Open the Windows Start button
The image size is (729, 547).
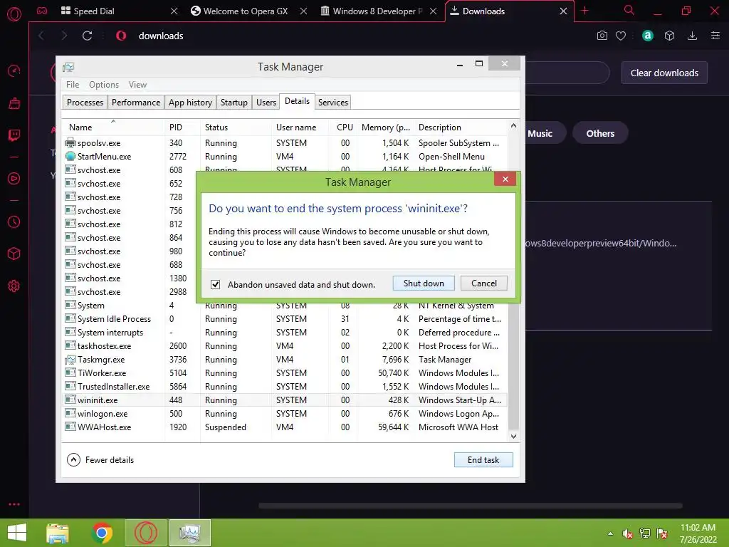(x=17, y=533)
